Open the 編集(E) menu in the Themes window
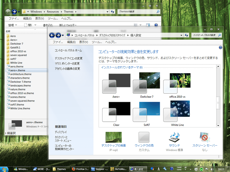Screen dimensions: 230x172 [x=27, y=19]
